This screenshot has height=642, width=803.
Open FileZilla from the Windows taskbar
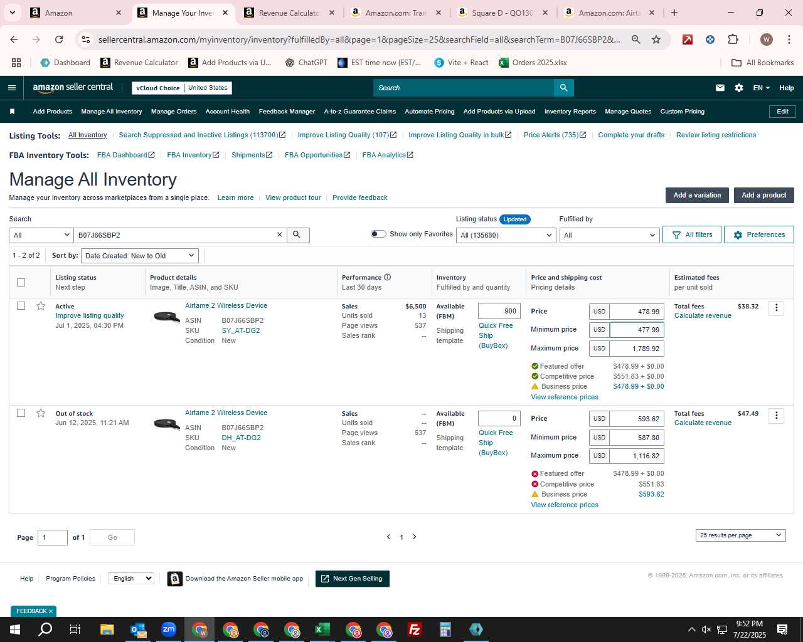click(x=414, y=629)
